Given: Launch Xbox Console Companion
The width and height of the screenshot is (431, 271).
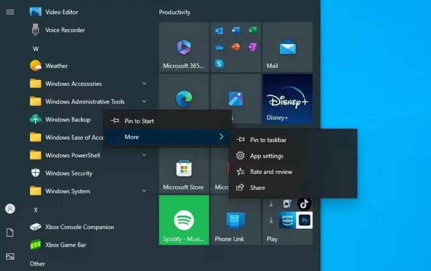Looking at the screenshot, I should 72,227.
